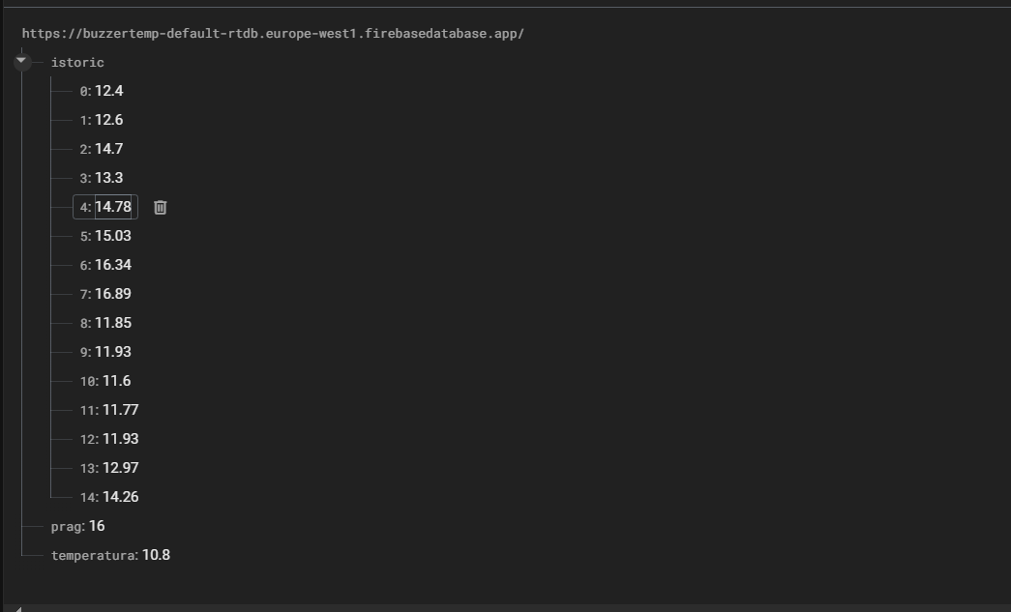Select entry 11 value 11.77

[x=121, y=410]
